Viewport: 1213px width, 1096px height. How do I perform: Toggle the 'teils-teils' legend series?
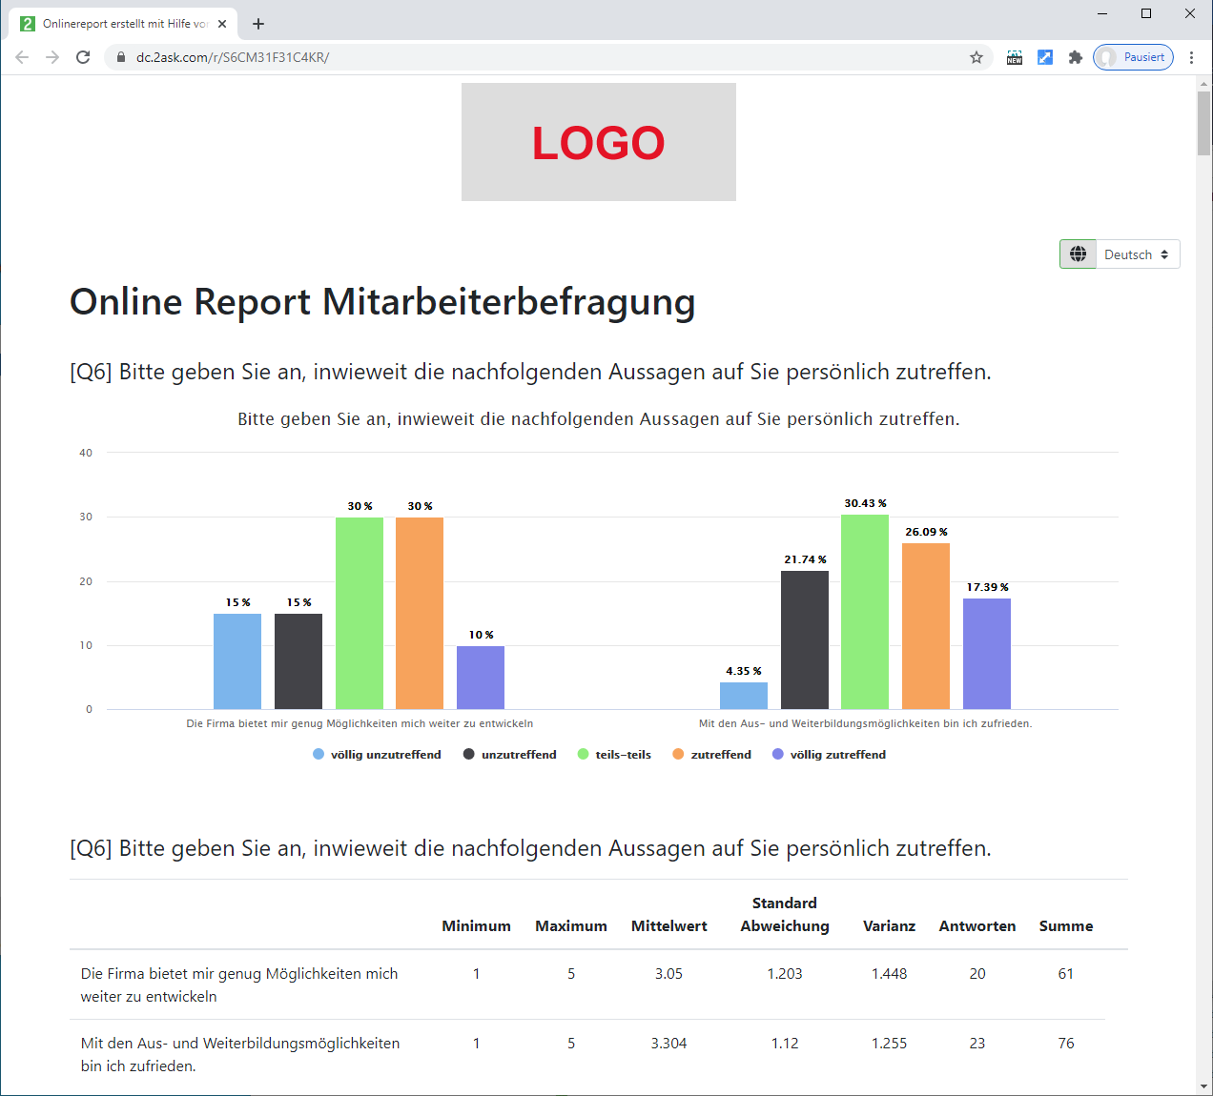[x=614, y=755]
